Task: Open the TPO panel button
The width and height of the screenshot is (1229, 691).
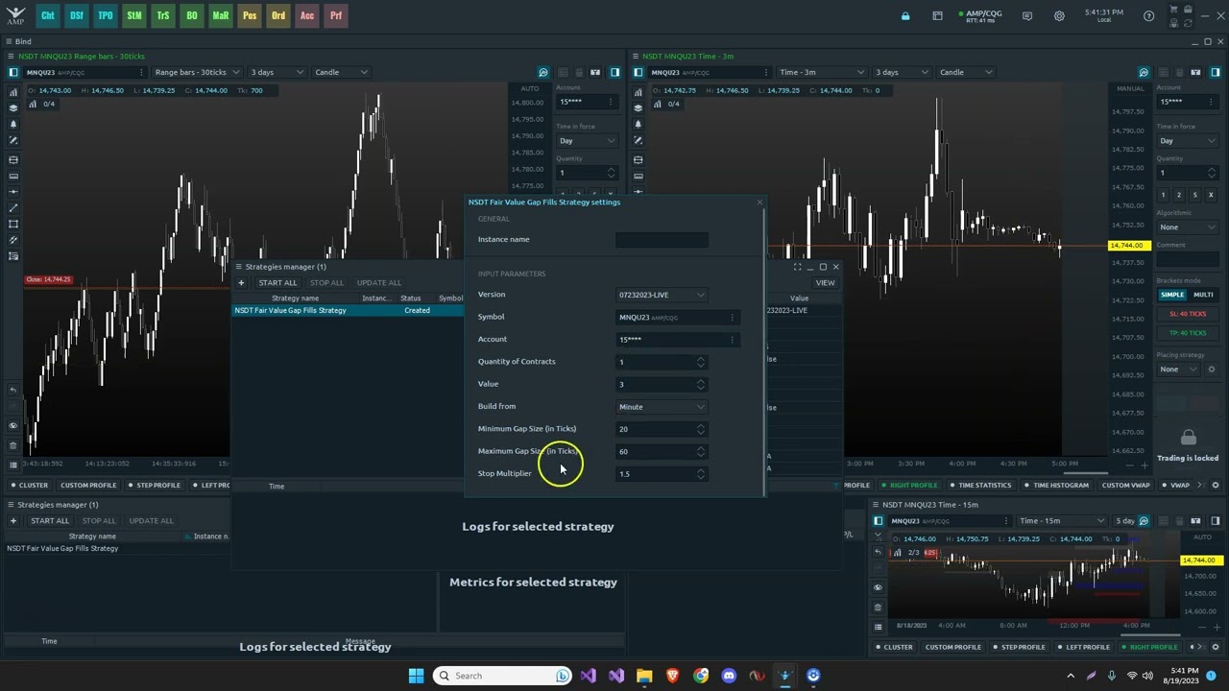Action: 106,15
